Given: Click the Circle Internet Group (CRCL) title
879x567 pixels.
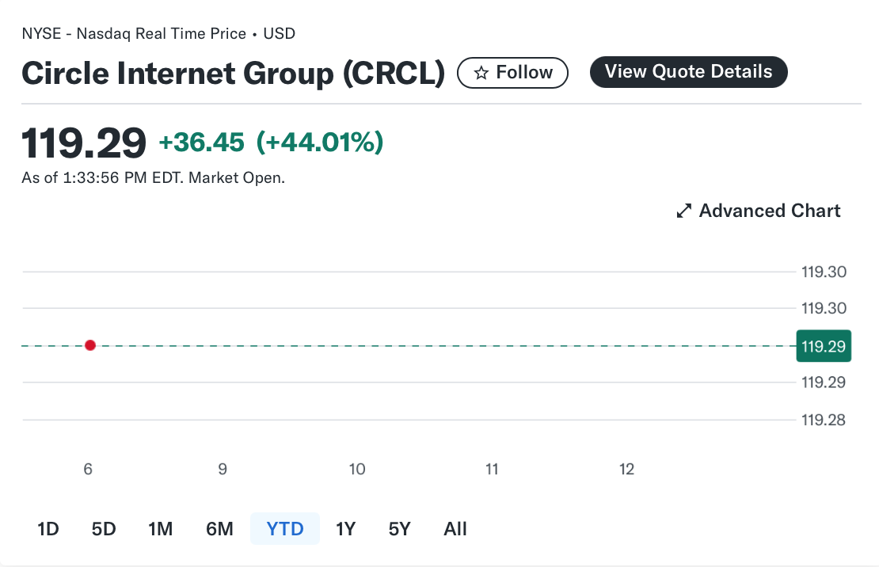Looking at the screenshot, I should click(x=233, y=74).
